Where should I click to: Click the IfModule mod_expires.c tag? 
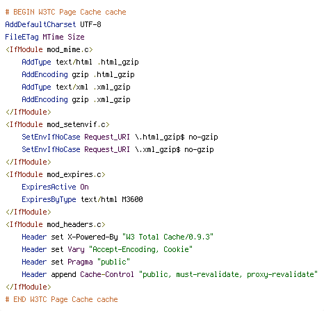56,174
